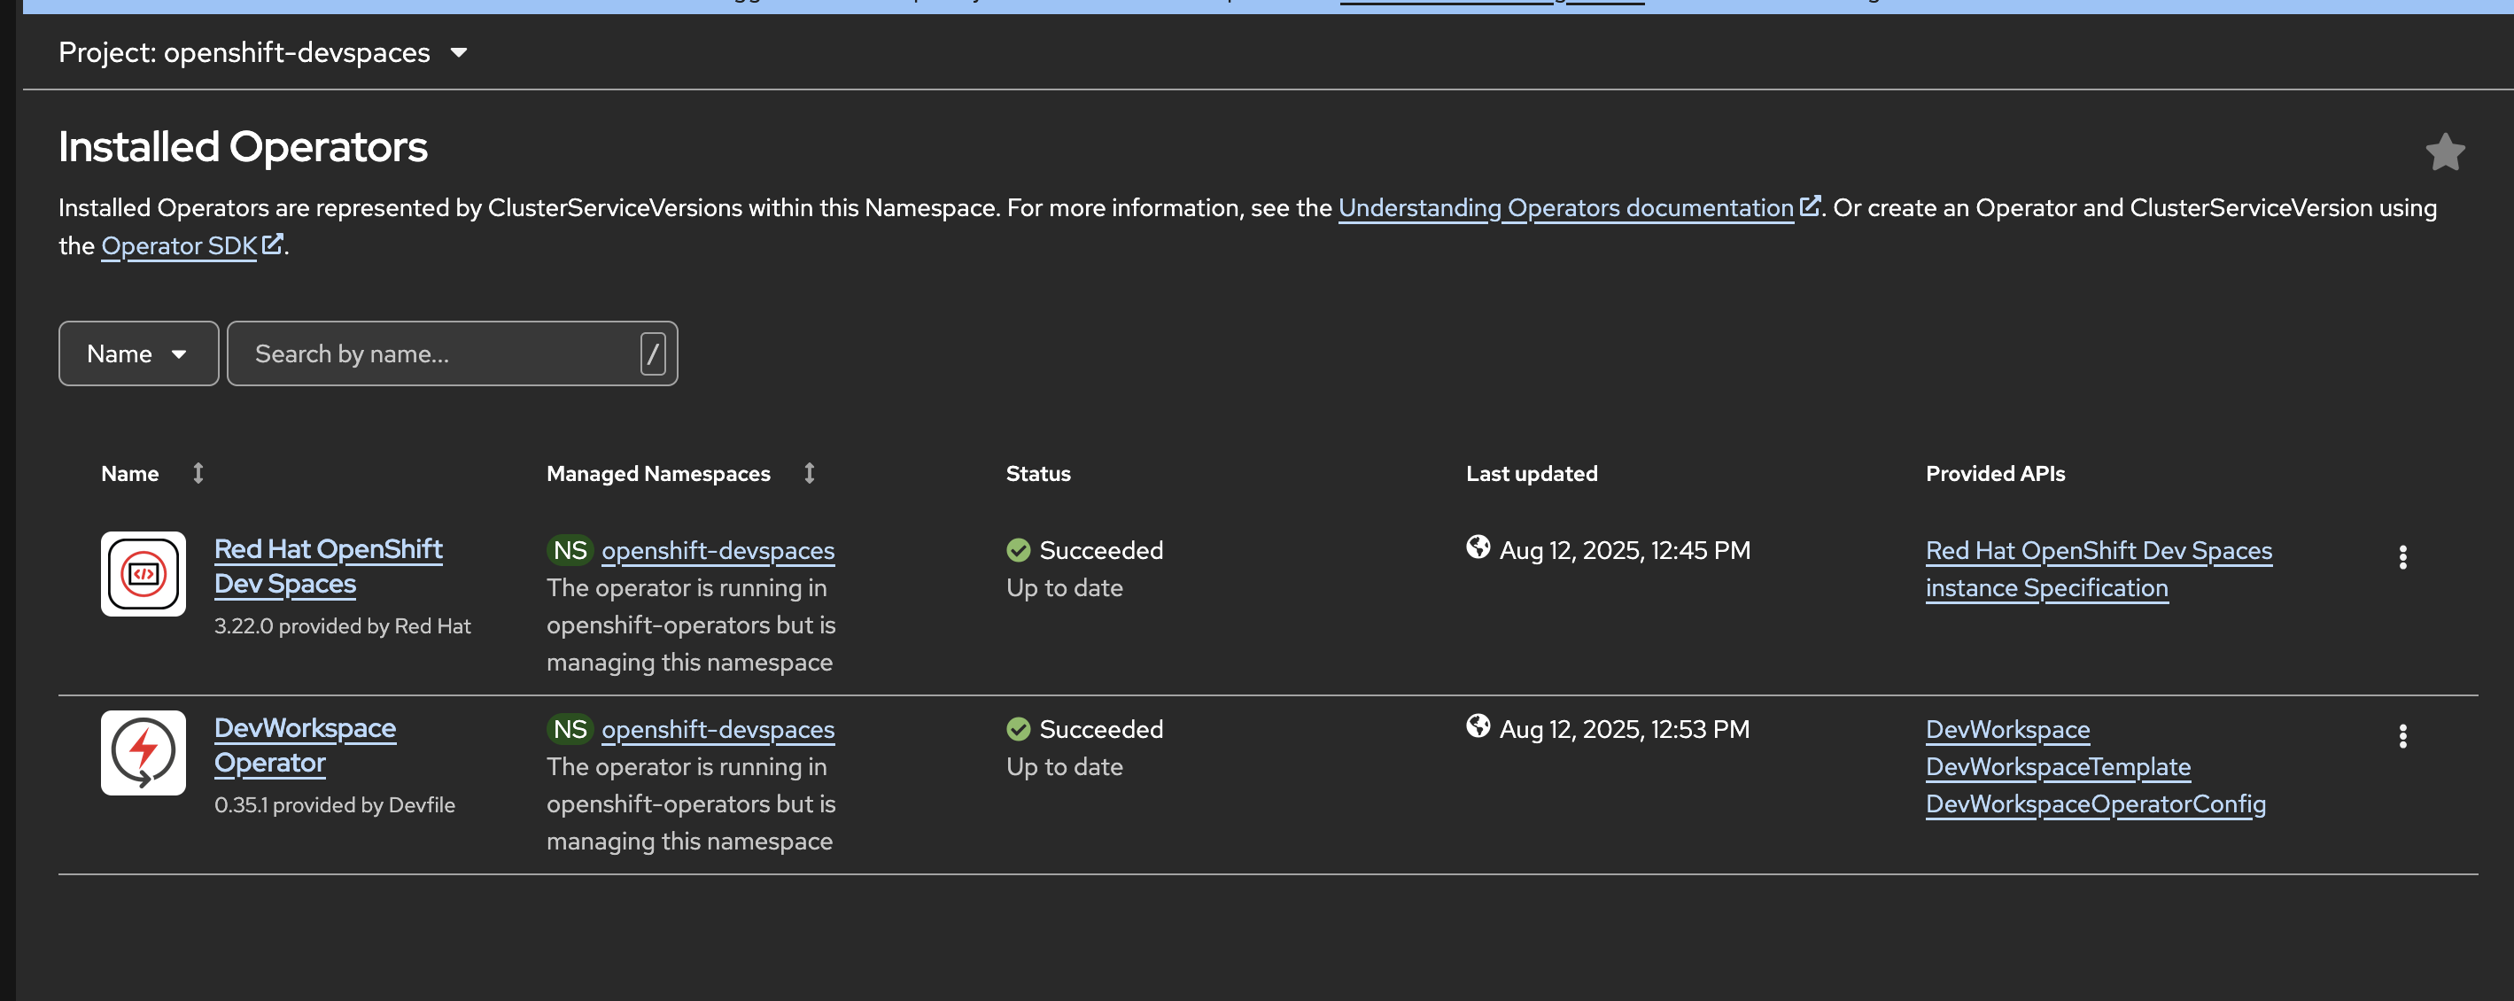Open openshift-devspaces namespace in first row
This screenshot has height=1001, width=2514.
718,550
